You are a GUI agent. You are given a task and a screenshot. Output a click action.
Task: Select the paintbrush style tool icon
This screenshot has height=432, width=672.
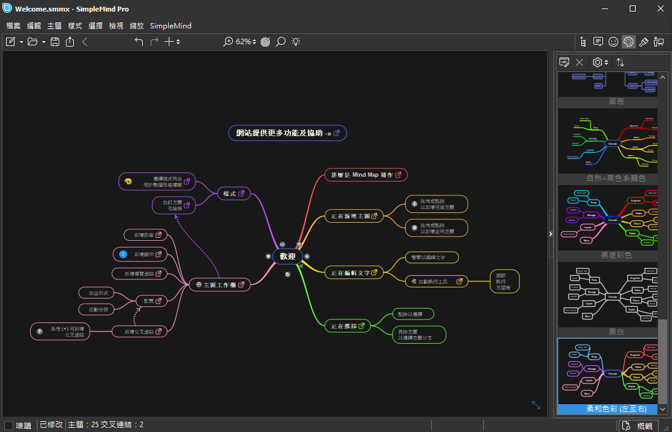click(644, 42)
